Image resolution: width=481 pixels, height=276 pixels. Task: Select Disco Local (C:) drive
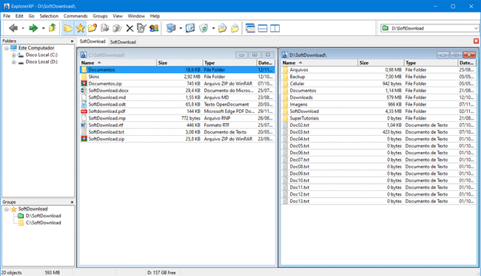41,55
